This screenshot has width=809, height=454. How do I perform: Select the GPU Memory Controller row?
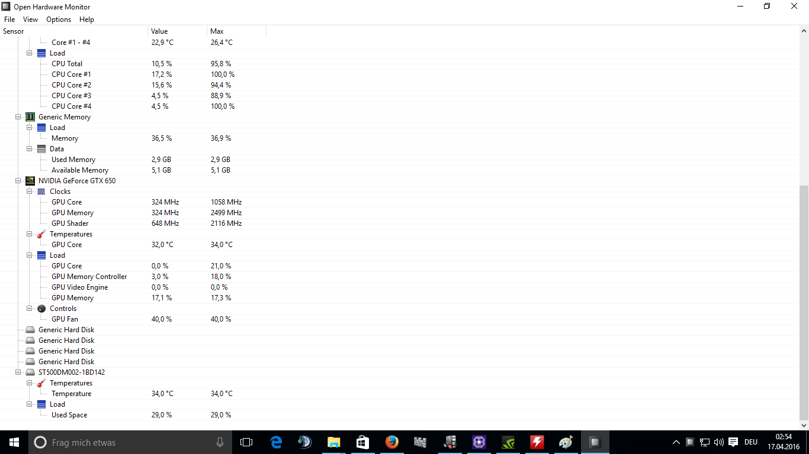[x=400, y=277]
